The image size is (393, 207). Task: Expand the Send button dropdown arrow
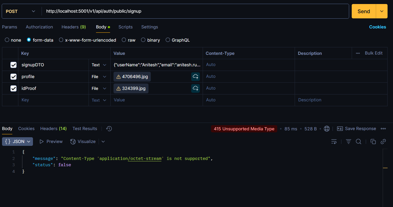coord(382,11)
